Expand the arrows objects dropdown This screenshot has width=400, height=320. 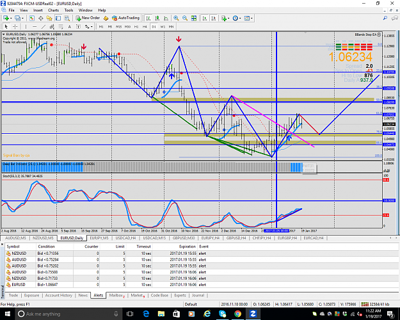[x=92, y=26]
